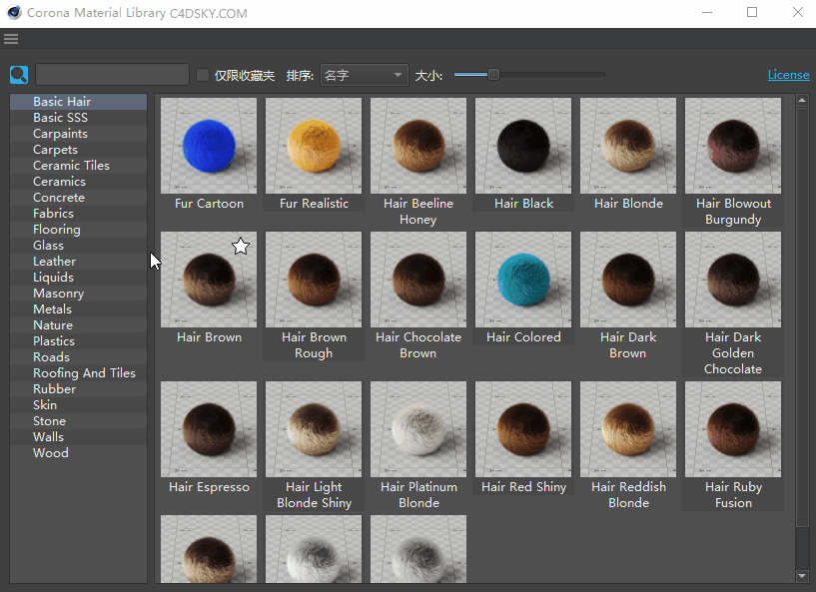This screenshot has width=816, height=592.
Task: Pick the Hair Red Shiny thumbnail
Action: coord(523,429)
